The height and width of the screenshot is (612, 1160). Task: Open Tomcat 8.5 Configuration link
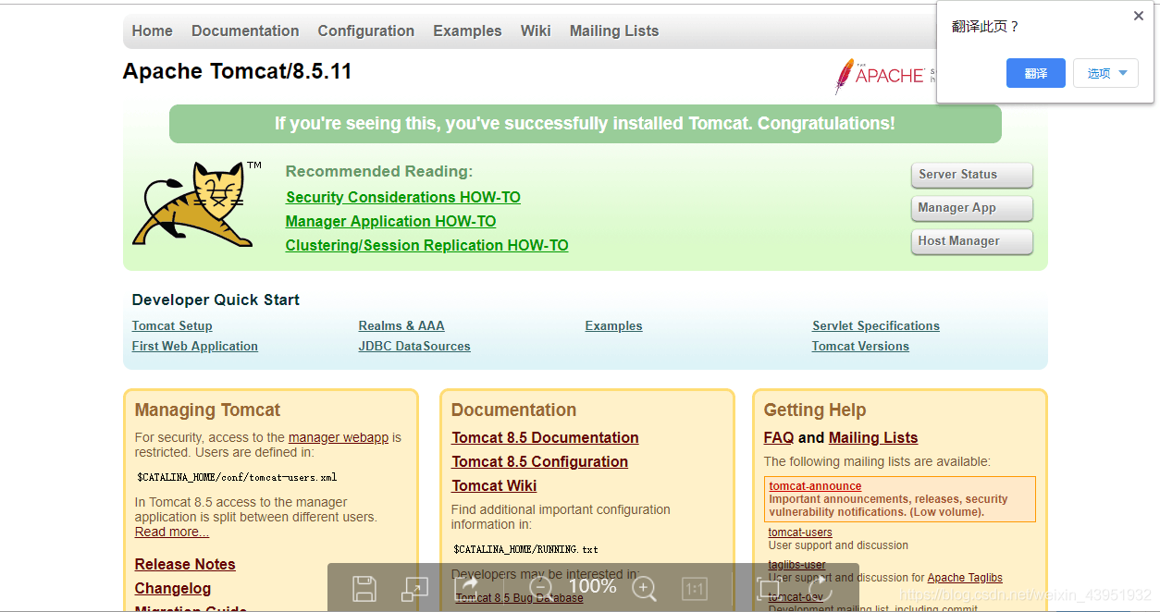pos(539,461)
